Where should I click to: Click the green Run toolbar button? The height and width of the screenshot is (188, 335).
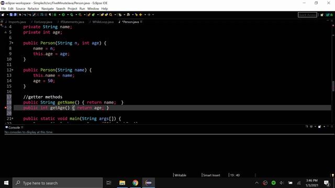(63, 15)
